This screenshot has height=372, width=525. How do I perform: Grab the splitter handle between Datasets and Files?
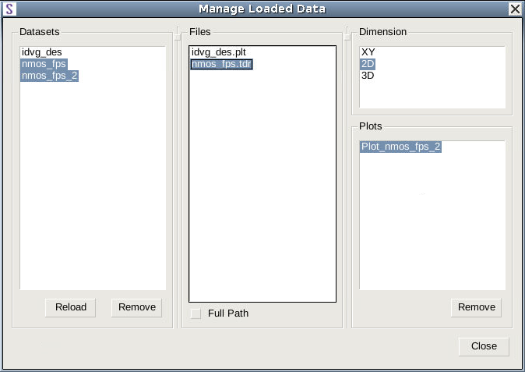point(178,37)
